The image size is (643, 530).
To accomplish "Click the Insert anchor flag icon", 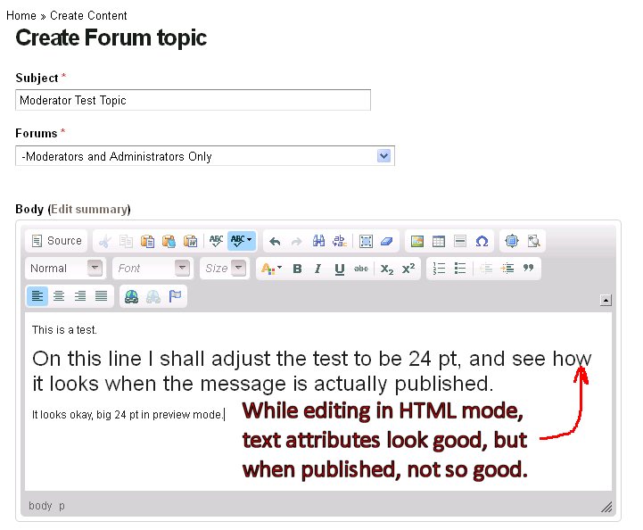I will [175, 296].
